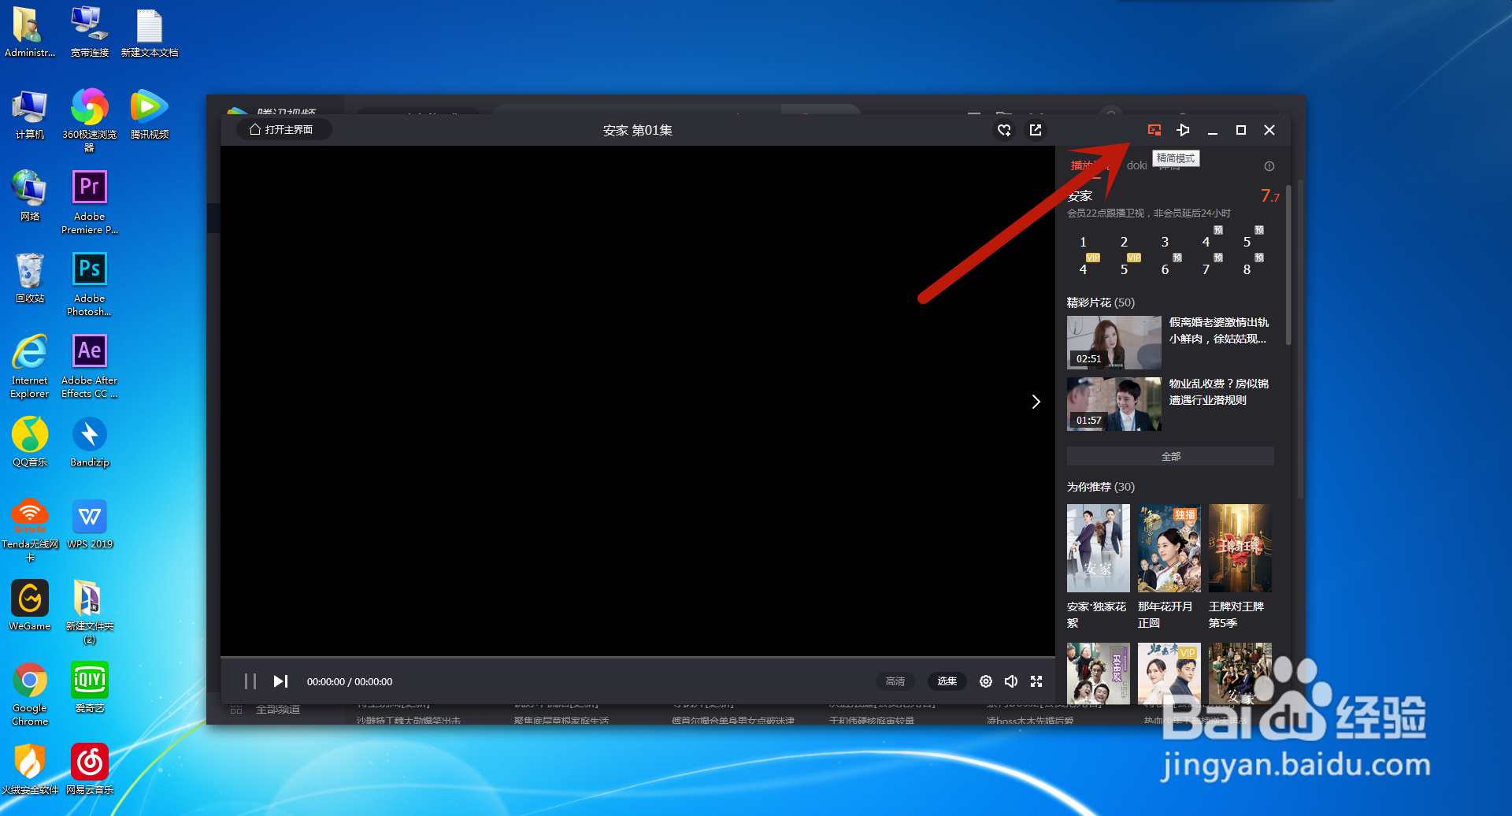Open 新建文件夹 (2) folder on desktop
1512x816 pixels.
pos(90,612)
